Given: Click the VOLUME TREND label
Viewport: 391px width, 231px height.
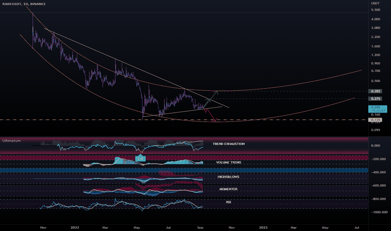Looking at the screenshot, I should coord(228,162).
